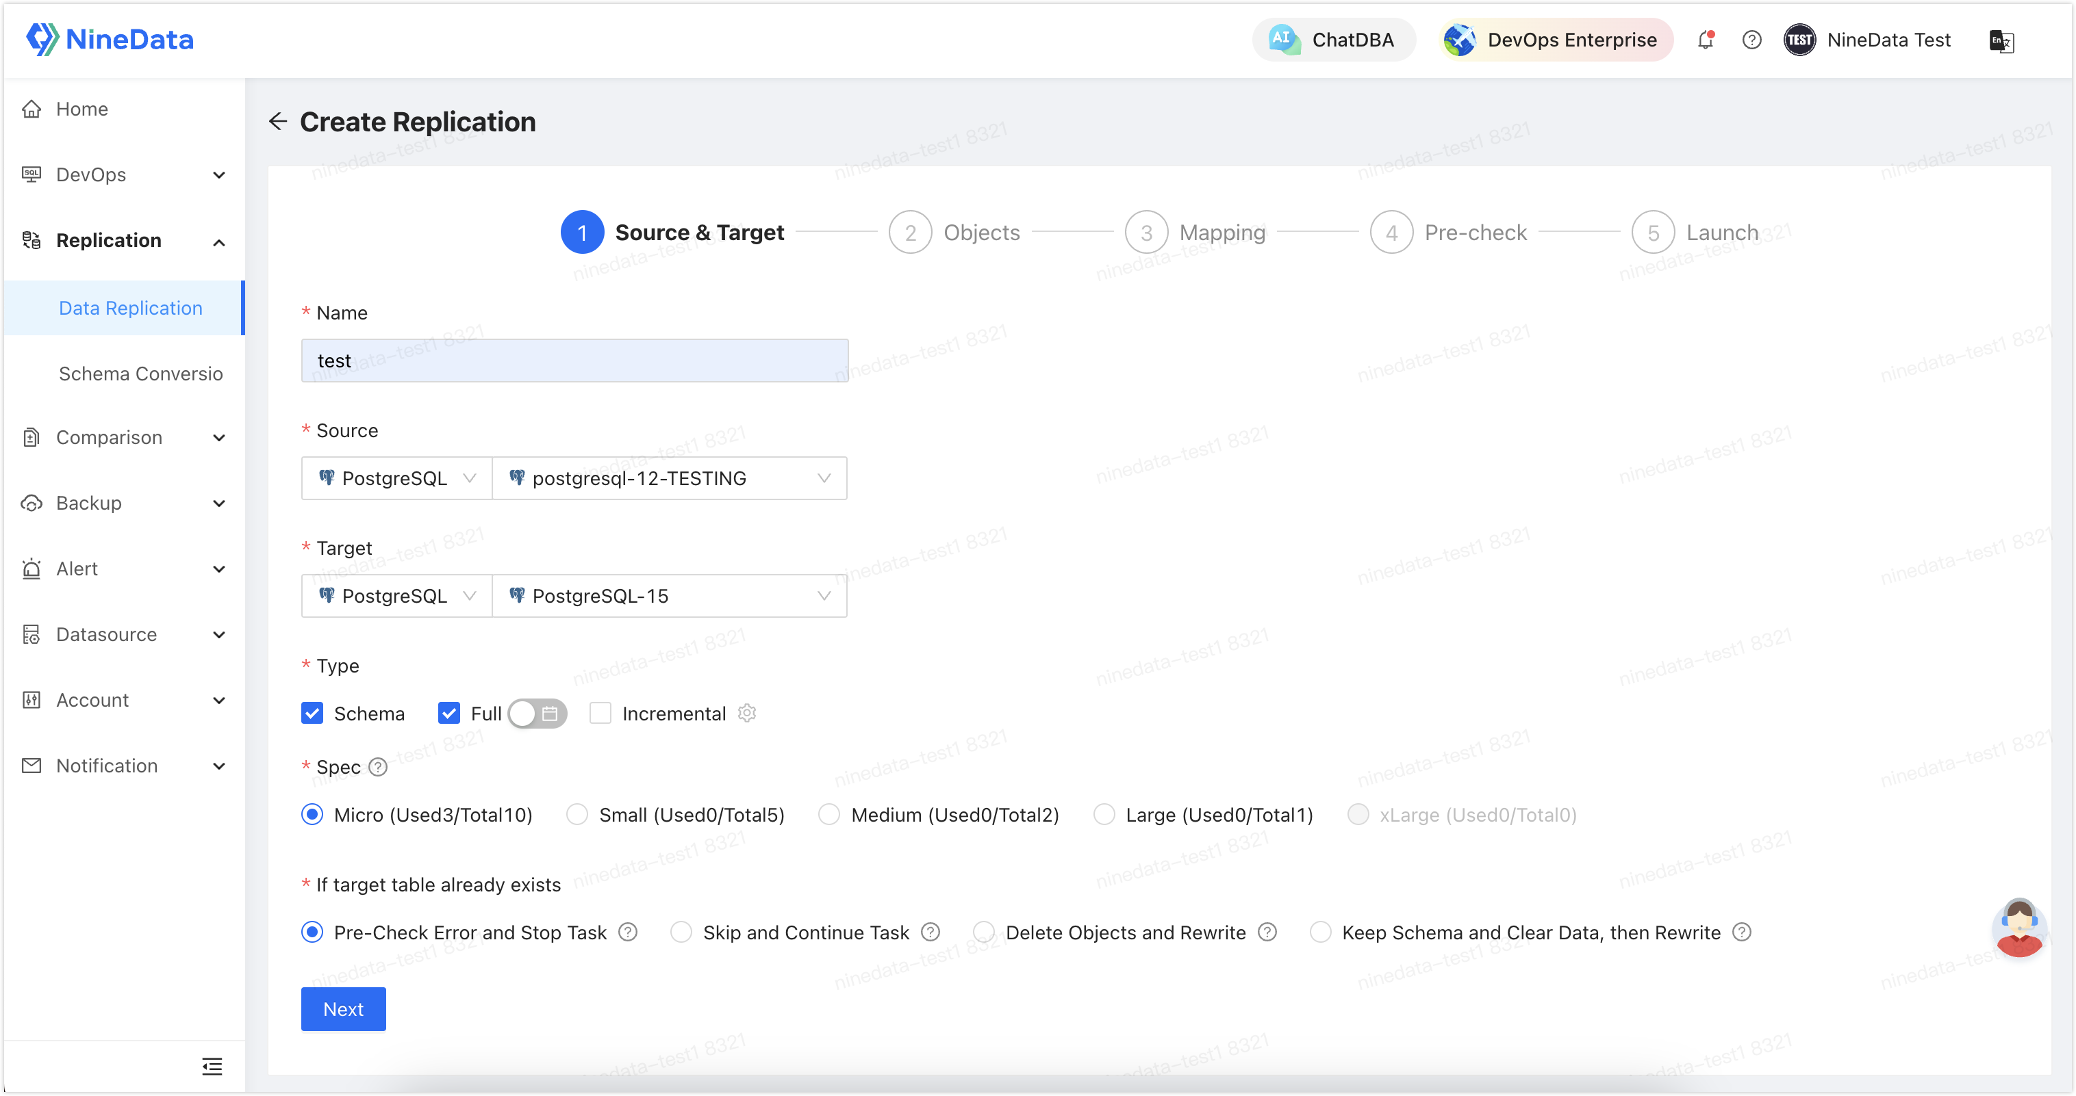Click the Alert siren icon

(31, 569)
